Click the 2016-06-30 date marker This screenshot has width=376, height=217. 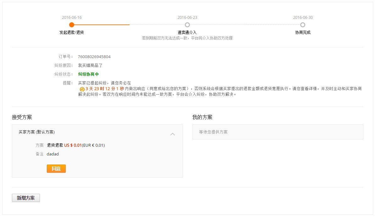pyautogui.click(x=302, y=18)
